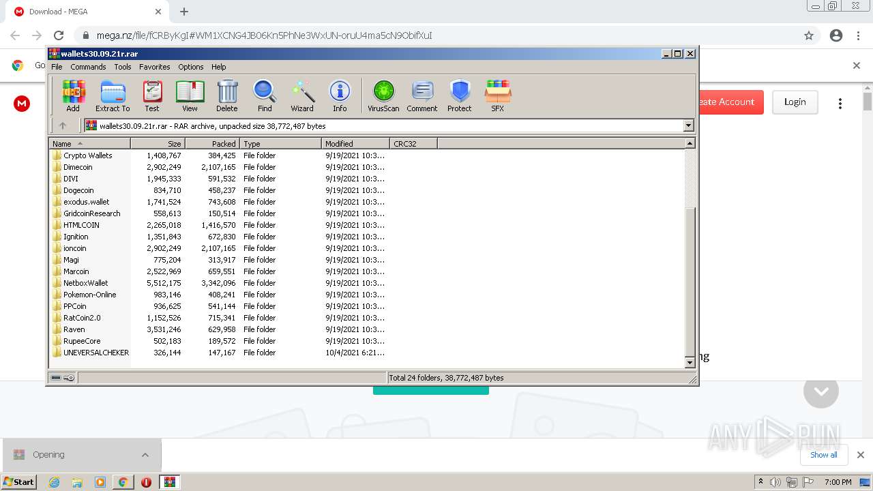873x491 pixels.
Task: Click the taskbar clock 7:00 PM
Action: (838, 482)
